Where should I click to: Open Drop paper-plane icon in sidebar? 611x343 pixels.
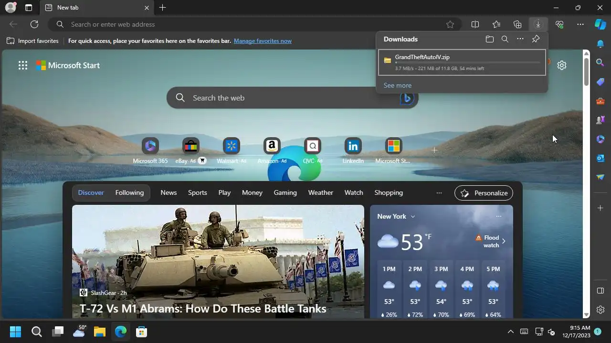(x=600, y=177)
